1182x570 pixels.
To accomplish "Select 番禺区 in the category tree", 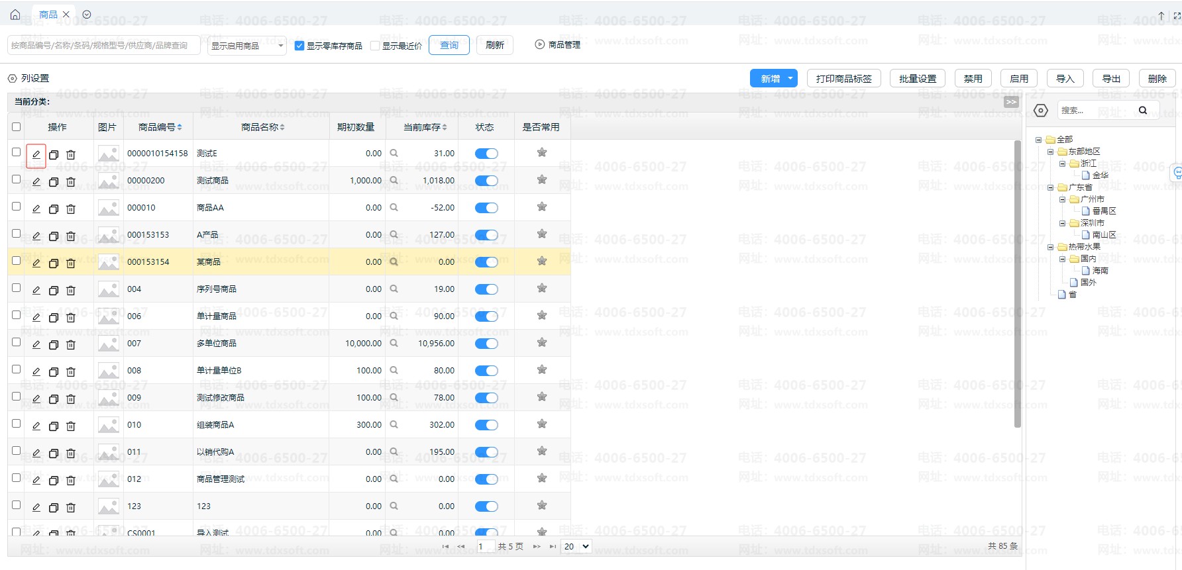I will (1104, 211).
